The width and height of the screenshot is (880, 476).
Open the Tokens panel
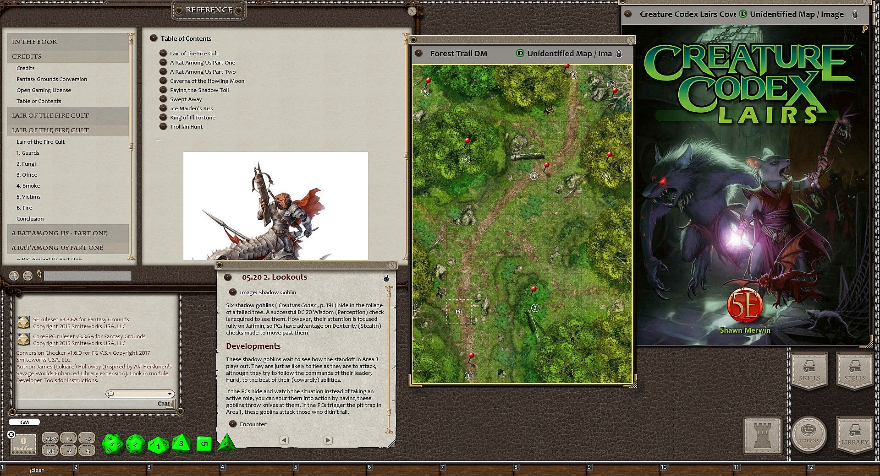click(809, 435)
